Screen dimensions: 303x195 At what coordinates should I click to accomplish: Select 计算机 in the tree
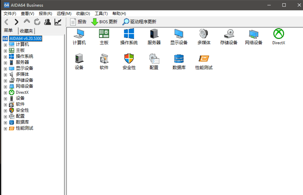(x=22, y=44)
